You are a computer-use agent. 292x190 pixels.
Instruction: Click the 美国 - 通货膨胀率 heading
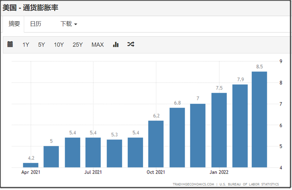click(x=30, y=8)
